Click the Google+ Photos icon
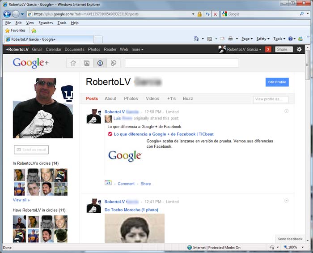The image size is (313, 253). 87,63
